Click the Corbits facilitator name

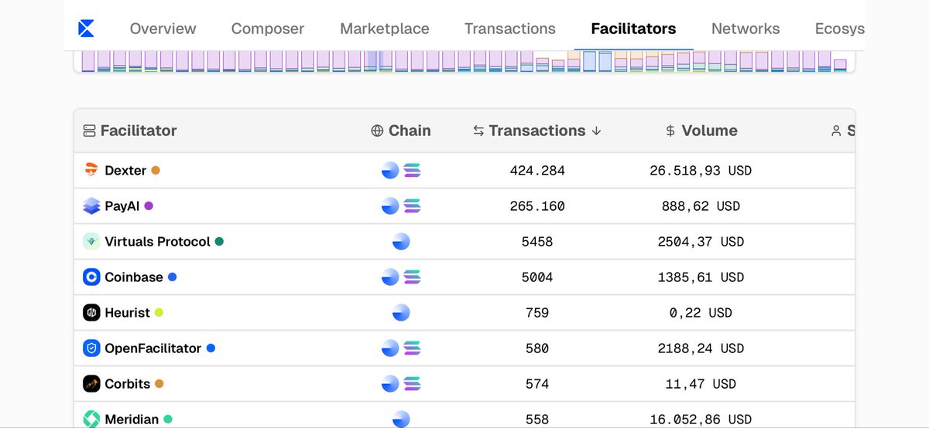click(x=128, y=384)
